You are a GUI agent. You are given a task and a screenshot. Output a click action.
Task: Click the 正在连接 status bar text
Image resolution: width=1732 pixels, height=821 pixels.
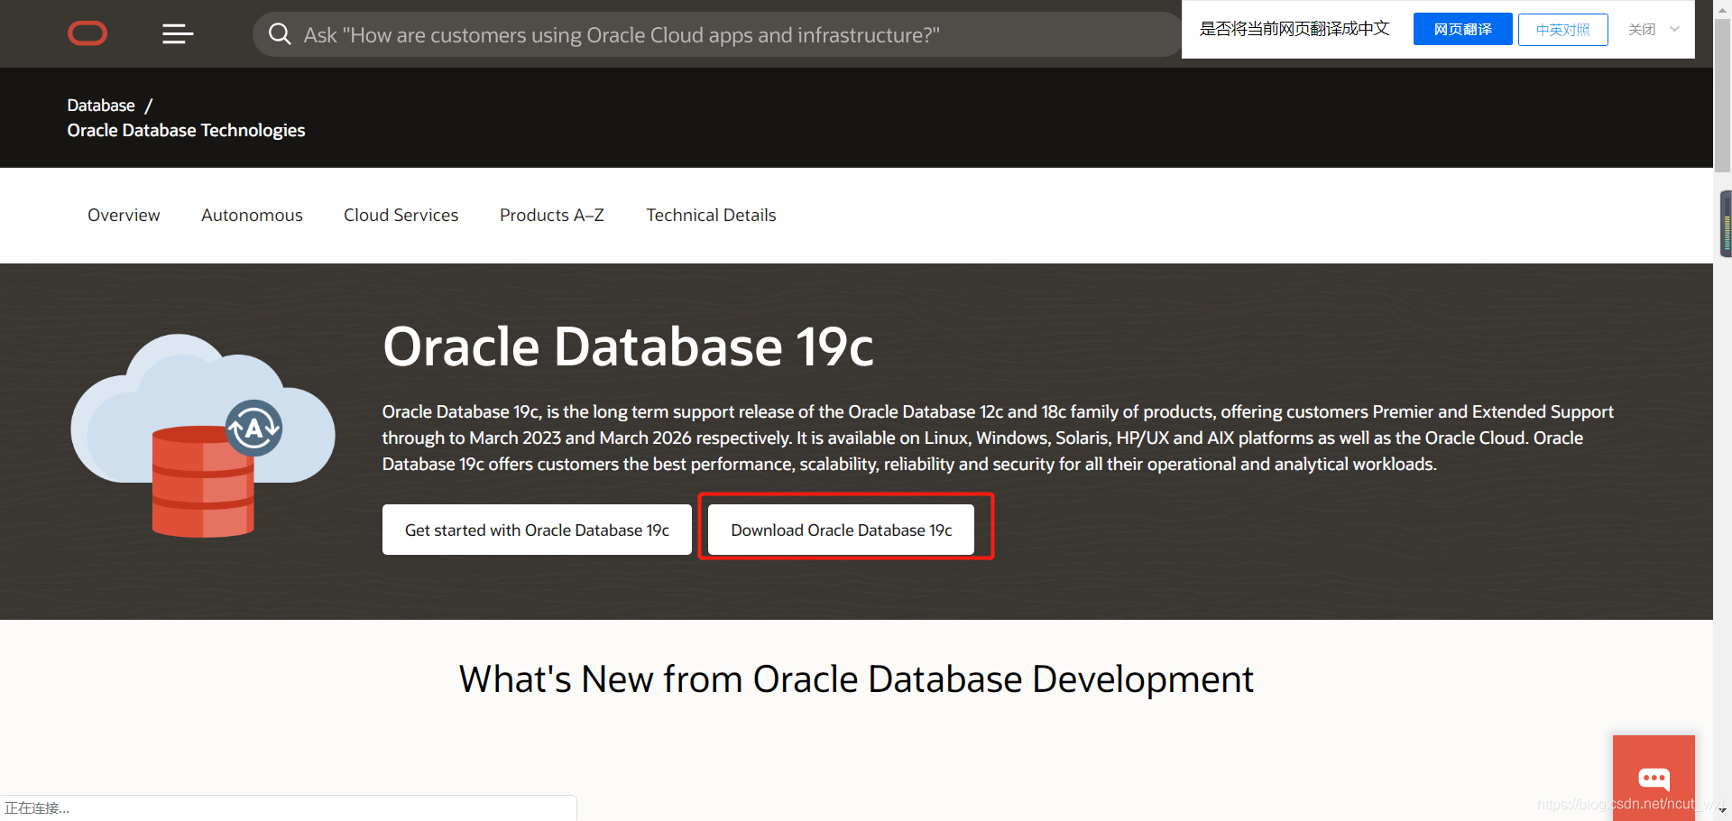(x=37, y=808)
